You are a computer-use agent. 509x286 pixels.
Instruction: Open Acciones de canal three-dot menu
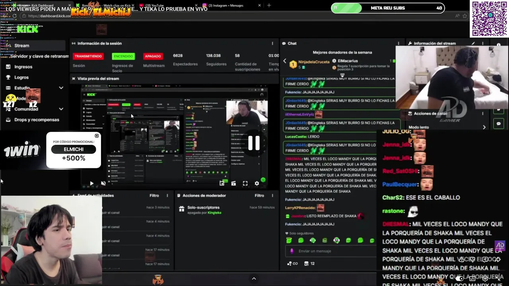483,114
